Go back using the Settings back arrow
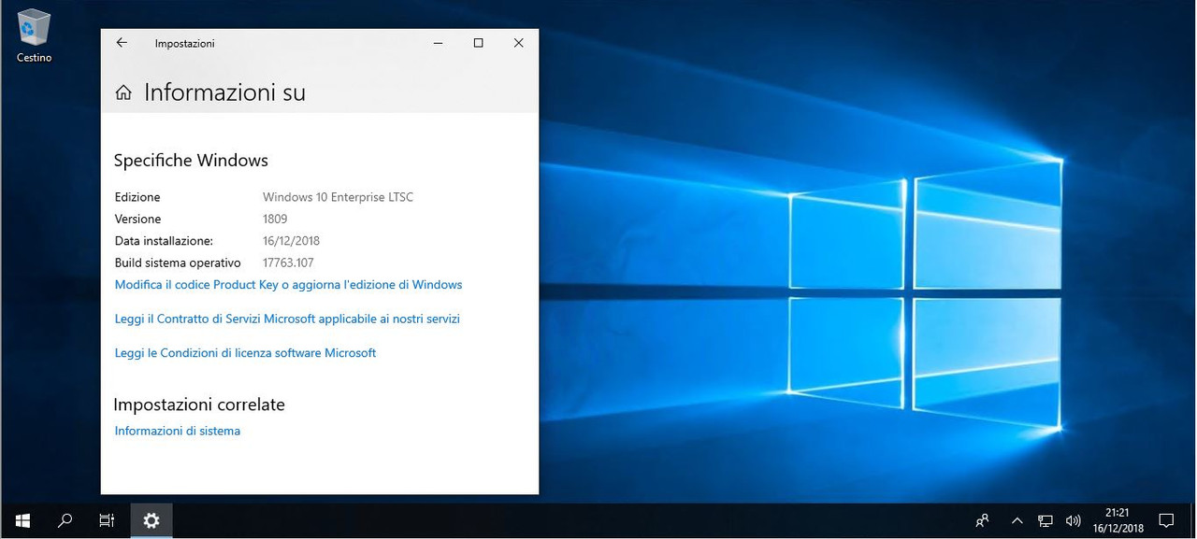1197x539 pixels. pyautogui.click(x=122, y=43)
